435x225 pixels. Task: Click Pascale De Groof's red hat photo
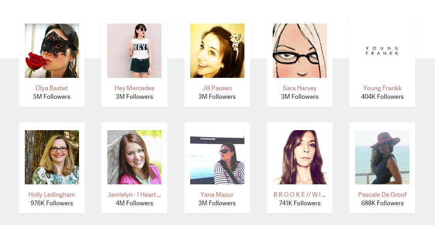tap(382, 157)
